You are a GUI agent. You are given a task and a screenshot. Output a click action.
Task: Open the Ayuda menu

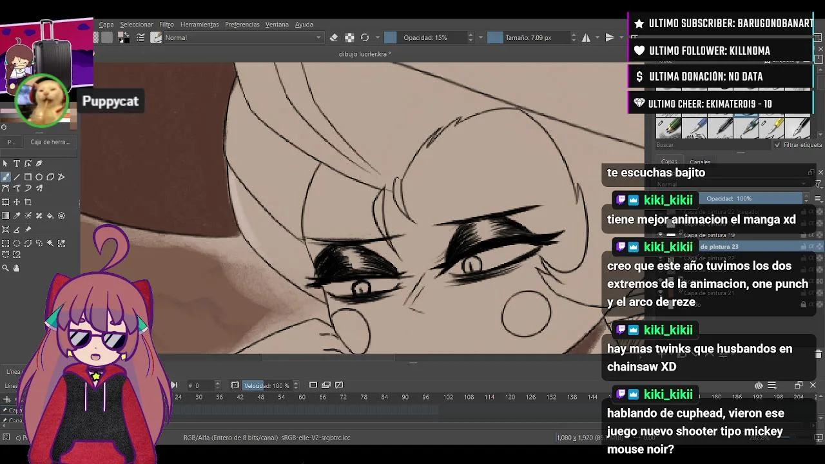pos(304,24)
